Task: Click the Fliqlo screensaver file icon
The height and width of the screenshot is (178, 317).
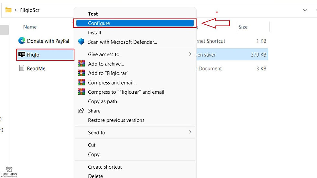Action: tap(22, 55)
